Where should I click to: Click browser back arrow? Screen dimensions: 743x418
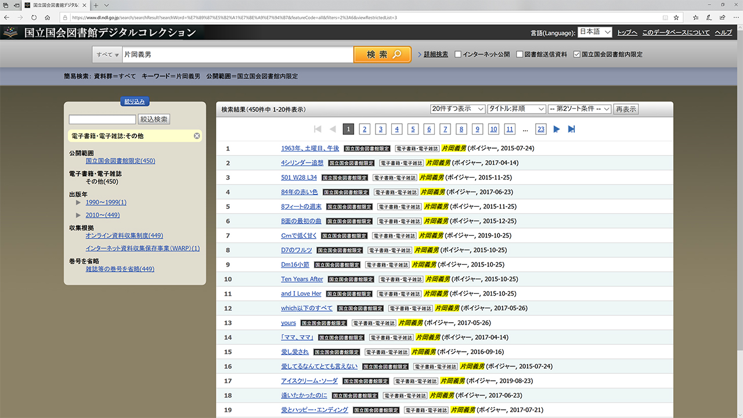(x=6, y=17)
